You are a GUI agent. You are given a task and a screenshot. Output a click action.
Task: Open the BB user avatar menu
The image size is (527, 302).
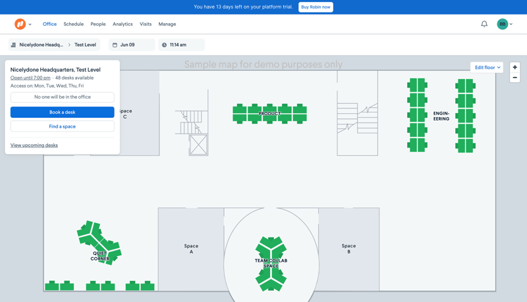pyautogui.click(x=503, y=24)
